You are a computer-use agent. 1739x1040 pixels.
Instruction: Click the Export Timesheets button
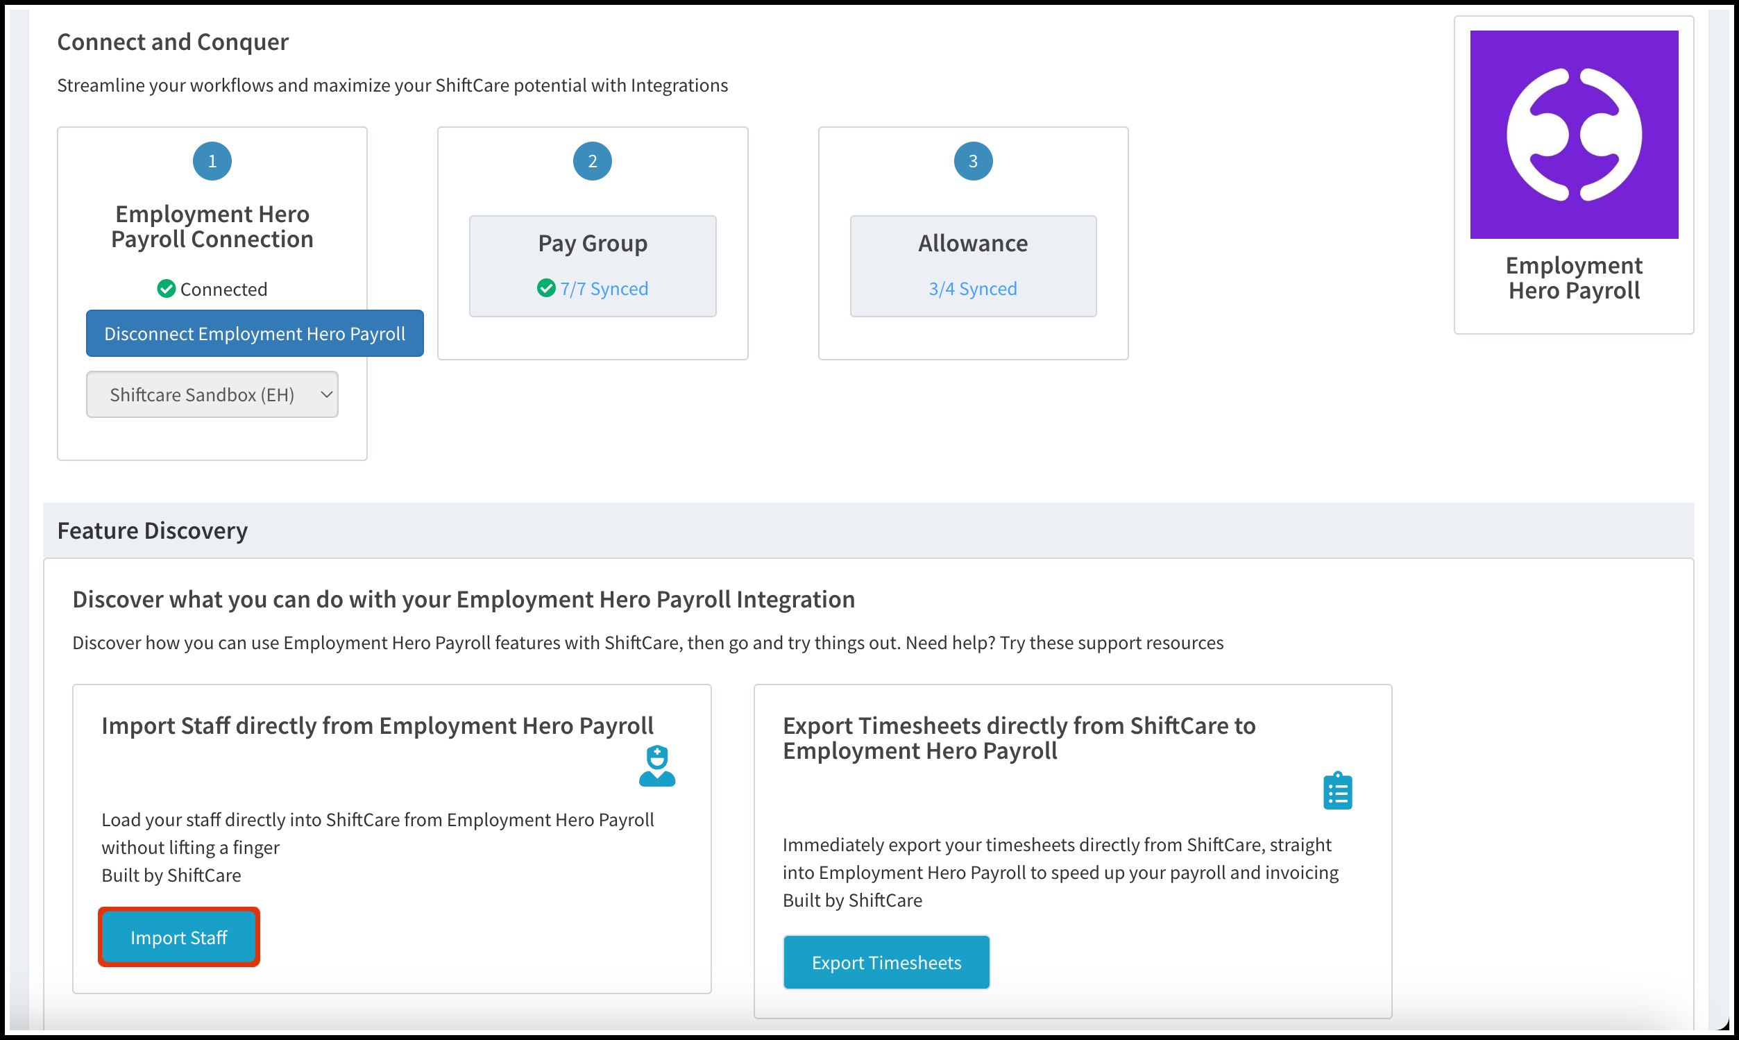point(886,962)
